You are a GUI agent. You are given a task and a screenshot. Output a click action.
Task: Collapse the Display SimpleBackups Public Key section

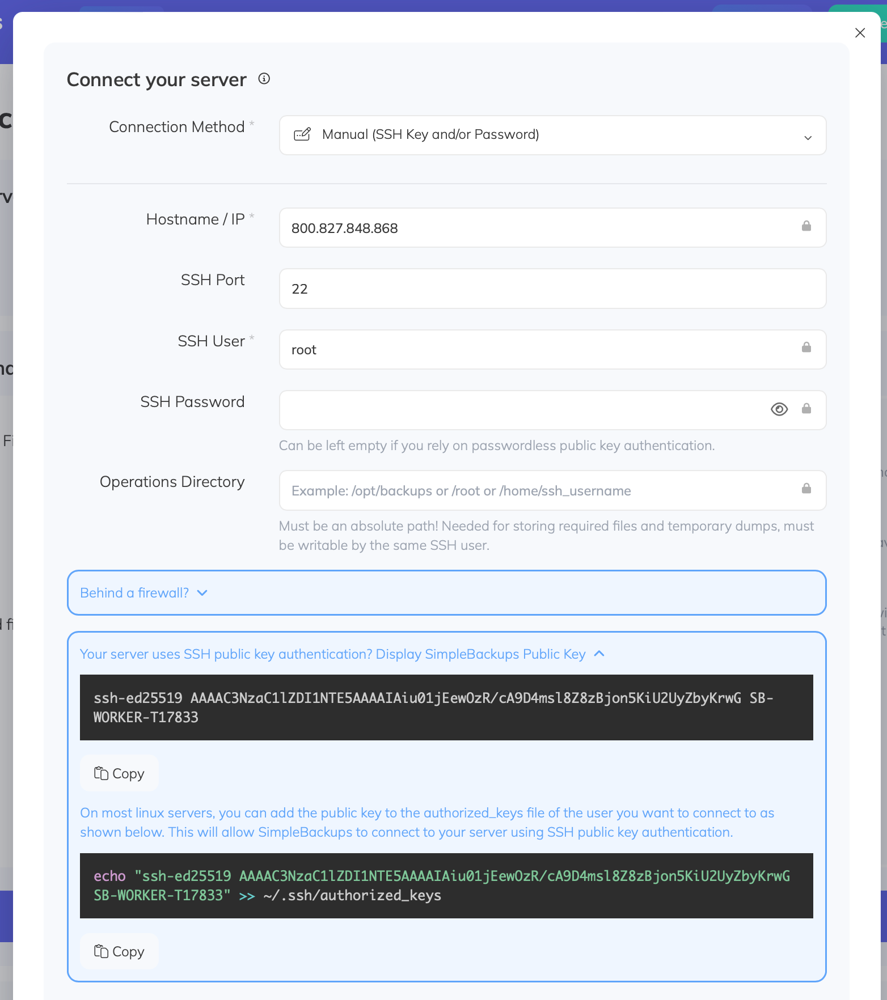pos(342,654)
